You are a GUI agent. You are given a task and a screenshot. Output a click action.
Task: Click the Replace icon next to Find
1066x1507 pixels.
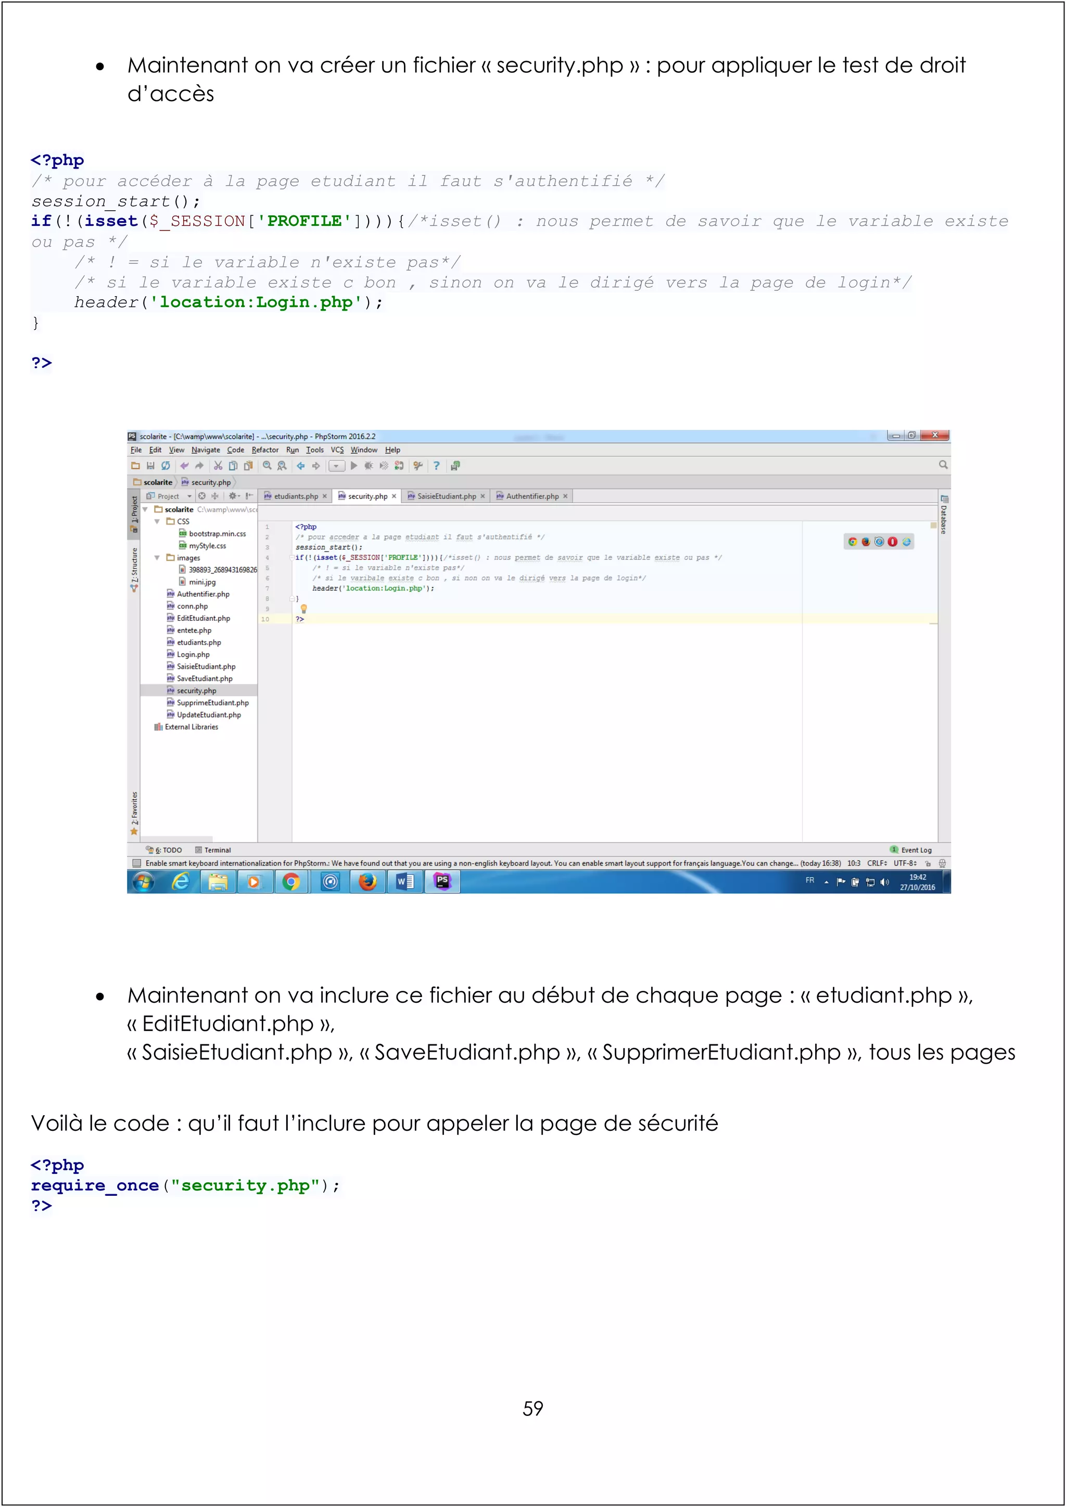[x=282, y=465]
